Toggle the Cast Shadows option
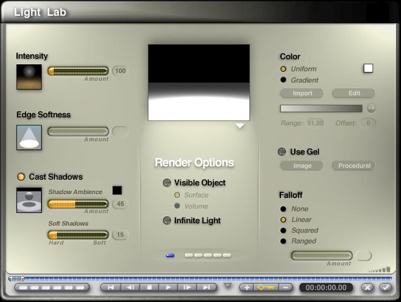Screen dimensions: 401x302 pyautogui.click(x=21, y=177)
